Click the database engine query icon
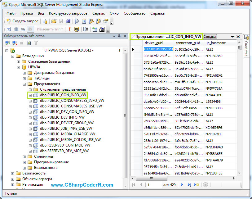252x199 pixels. pyautogui.click(x=45, y=21)
